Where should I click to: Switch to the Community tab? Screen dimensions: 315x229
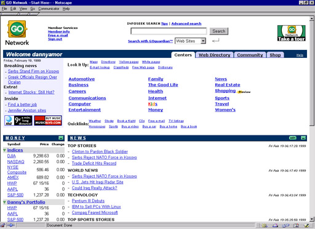click(x=250, y=55)
